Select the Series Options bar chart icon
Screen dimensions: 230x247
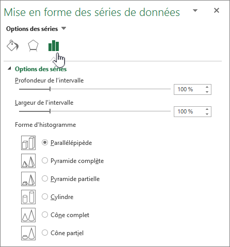click(x=54, y=46)
